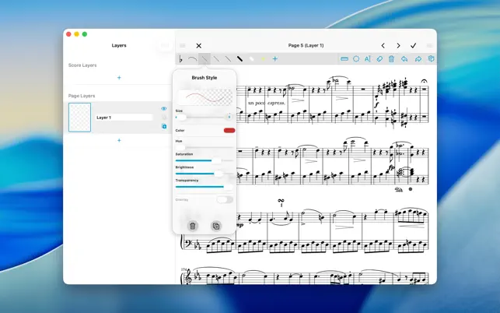This screenshot has height=313, width=500.
Task: Add a new page layer with plus
Action: point(119,140)
